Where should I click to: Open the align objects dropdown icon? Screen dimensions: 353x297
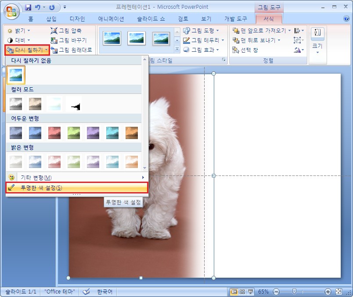pos(299,31)
